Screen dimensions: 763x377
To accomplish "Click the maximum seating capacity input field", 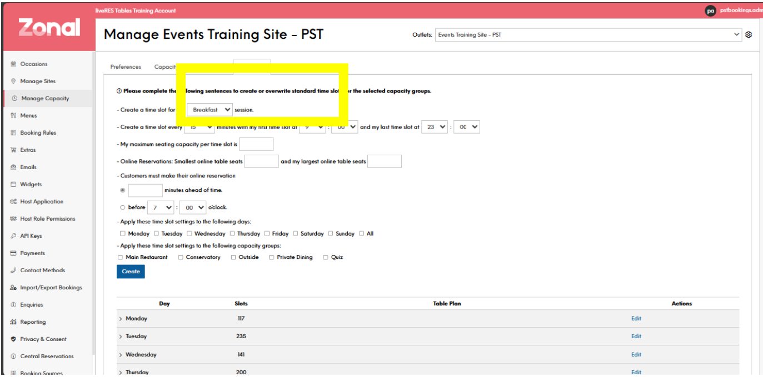I will (256, 144).
